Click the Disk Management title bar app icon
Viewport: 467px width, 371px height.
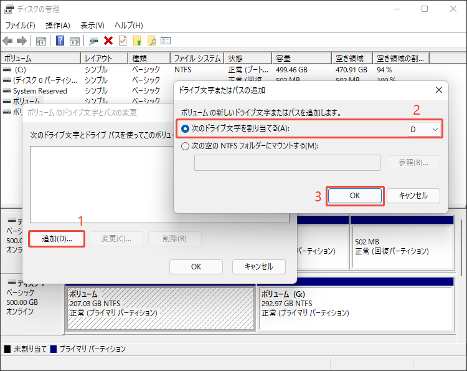click(x=9, y=9)
